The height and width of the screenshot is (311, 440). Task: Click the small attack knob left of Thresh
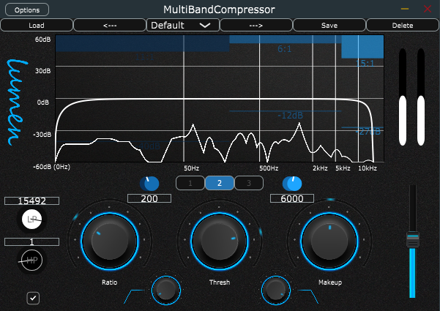click(165, 291)
